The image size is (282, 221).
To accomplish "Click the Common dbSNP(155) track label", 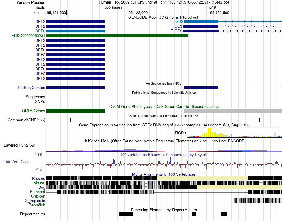I will point(26,120).
